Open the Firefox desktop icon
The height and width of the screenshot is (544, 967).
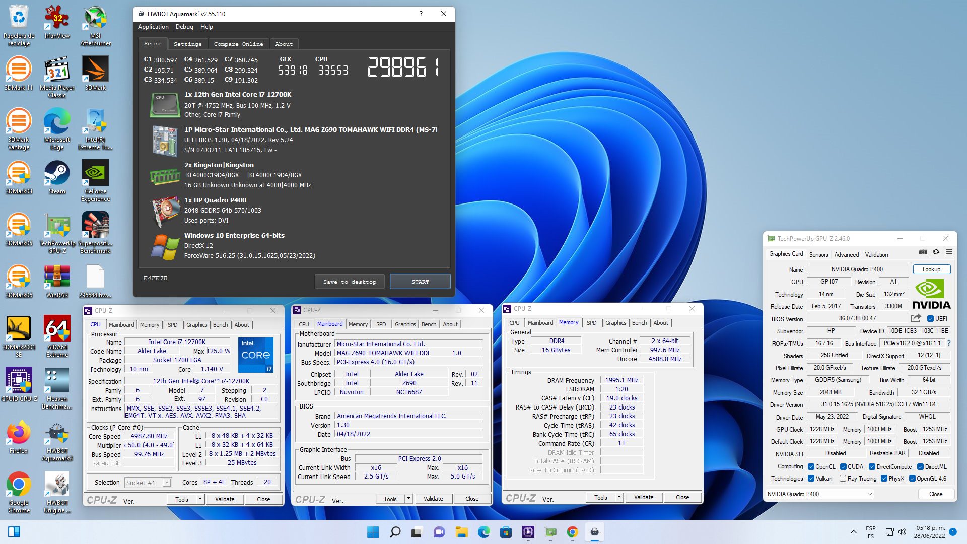(x=19, y=437)
